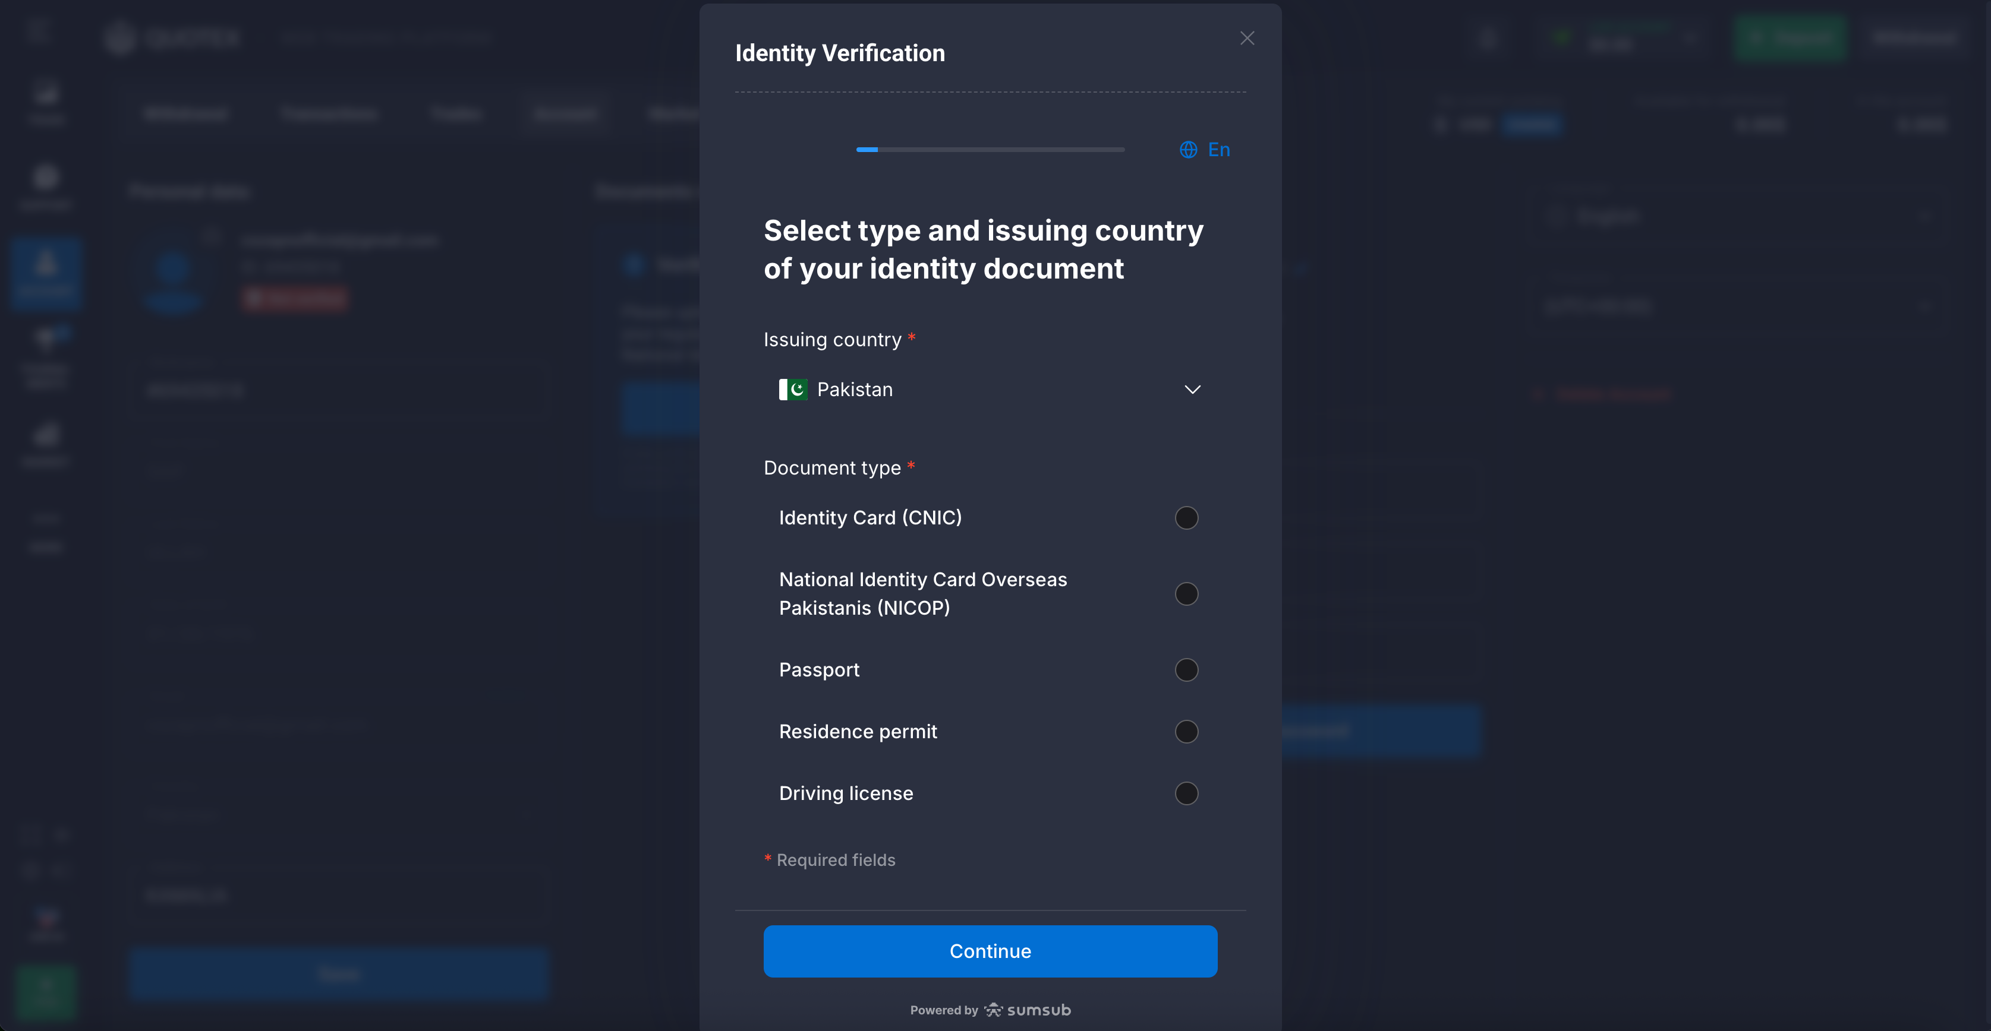Click the "Residence permit" label text
The width and height of the screenshot is (1991, 1031).
(x=858, y=731)
